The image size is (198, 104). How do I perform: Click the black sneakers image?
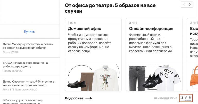pos(152,81)
